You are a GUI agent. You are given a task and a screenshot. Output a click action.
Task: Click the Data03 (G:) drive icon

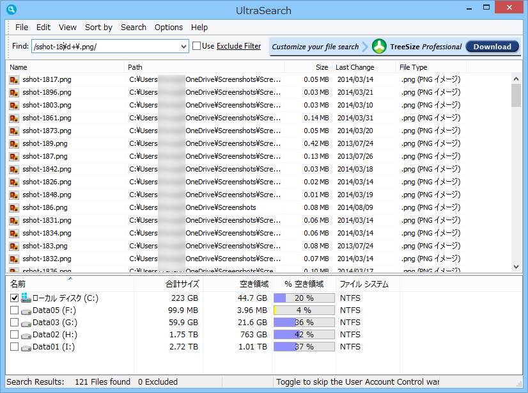point(26,323)
